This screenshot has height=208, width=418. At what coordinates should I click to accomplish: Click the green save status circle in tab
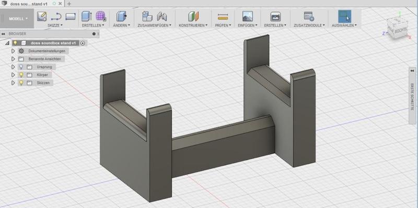pos(54,4)
